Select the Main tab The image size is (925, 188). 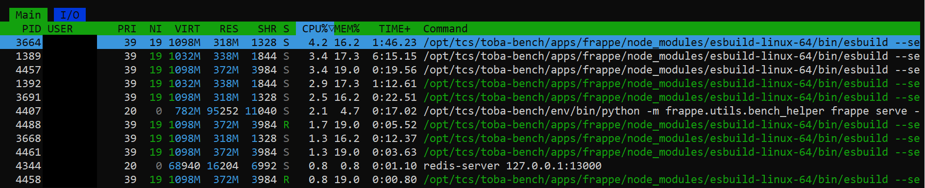coord(28,15)
